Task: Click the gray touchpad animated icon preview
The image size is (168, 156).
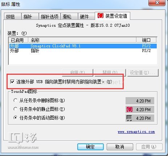Action: [x=129, y=118]
